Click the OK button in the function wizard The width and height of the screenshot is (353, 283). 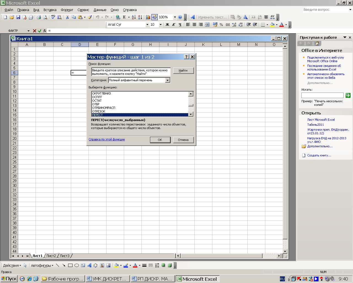point(160,140)
